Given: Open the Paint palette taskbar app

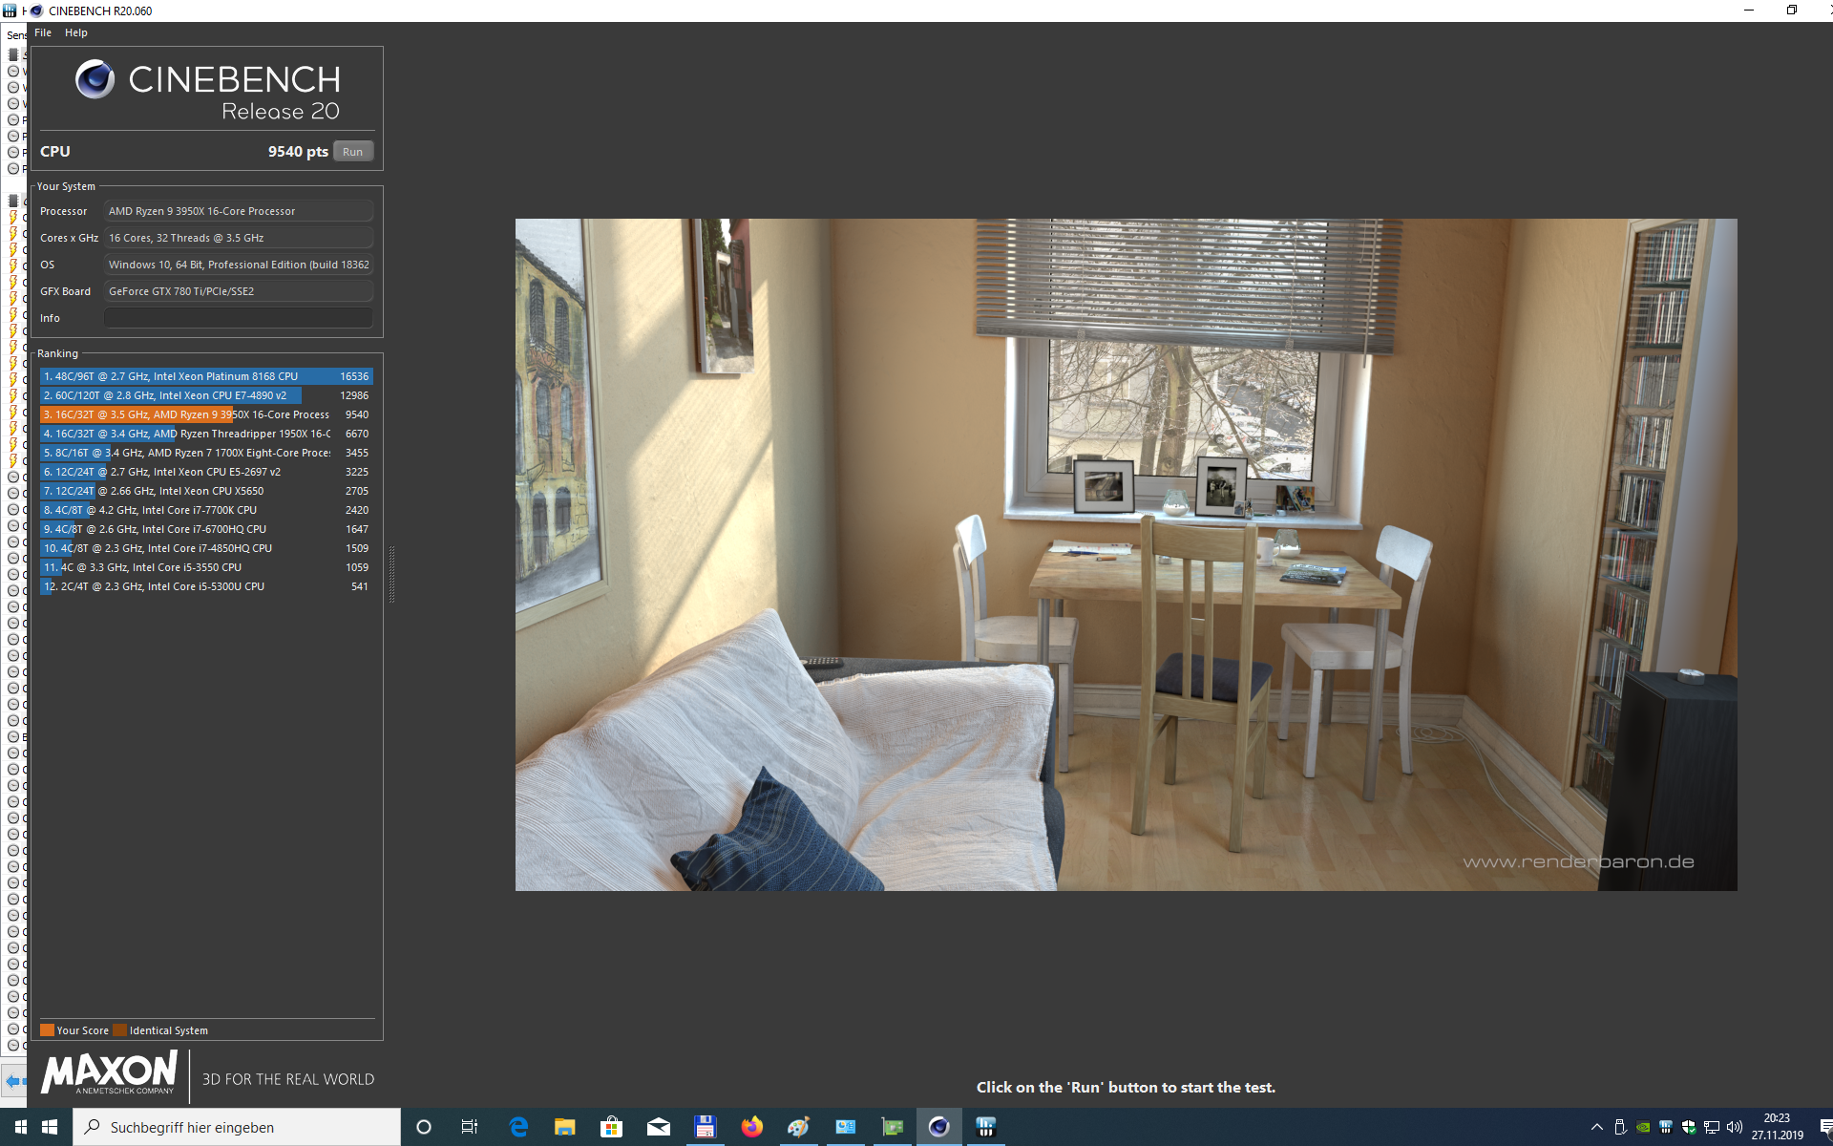Looking at the screenshot, I should point(798,1127).
